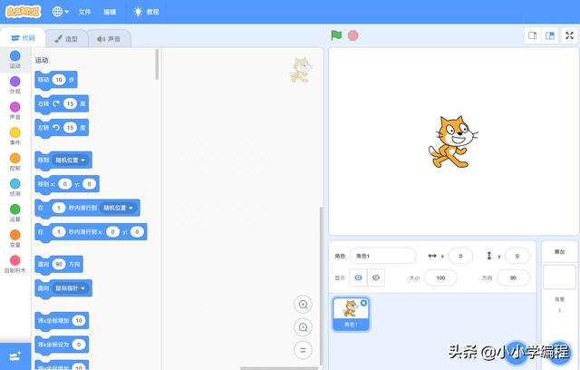
Task: Click seconds value in glide to random block
Action: coord(58,208)
